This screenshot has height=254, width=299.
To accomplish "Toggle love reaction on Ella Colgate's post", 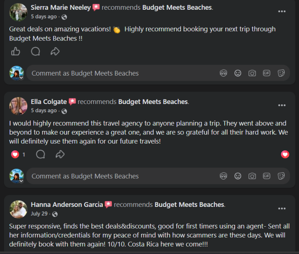I will [x=285, y=154].
